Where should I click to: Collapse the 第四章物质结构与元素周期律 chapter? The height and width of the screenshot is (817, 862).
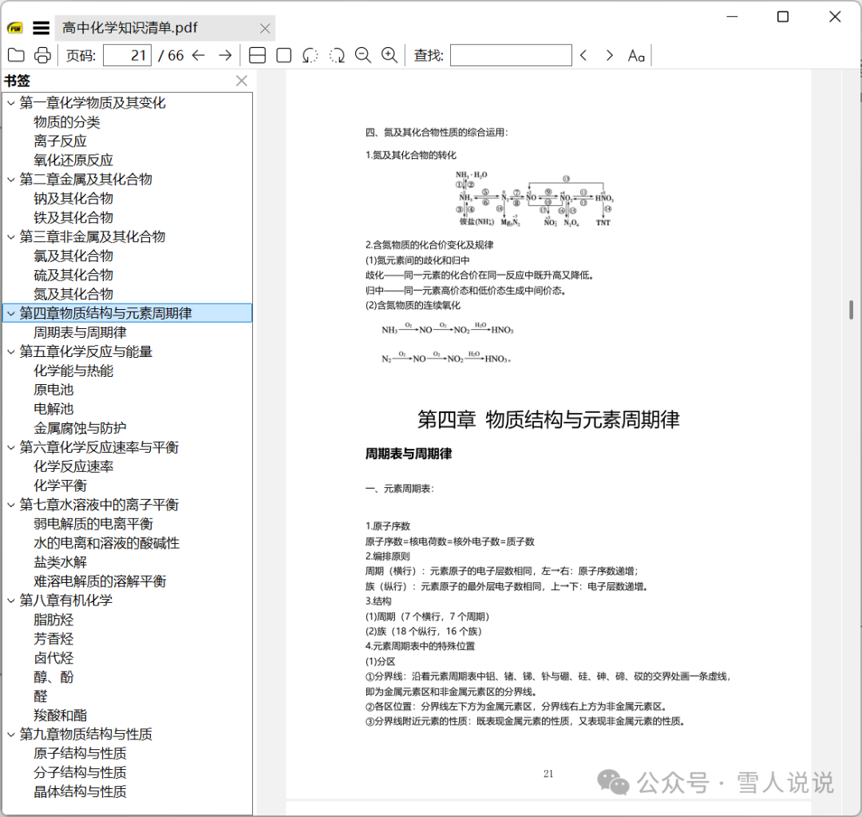(10, 313)
